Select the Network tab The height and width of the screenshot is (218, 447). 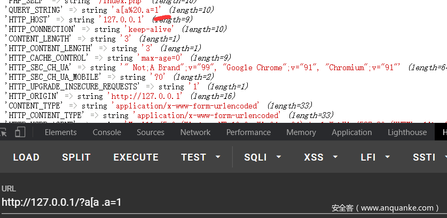[x=195, y=132]
